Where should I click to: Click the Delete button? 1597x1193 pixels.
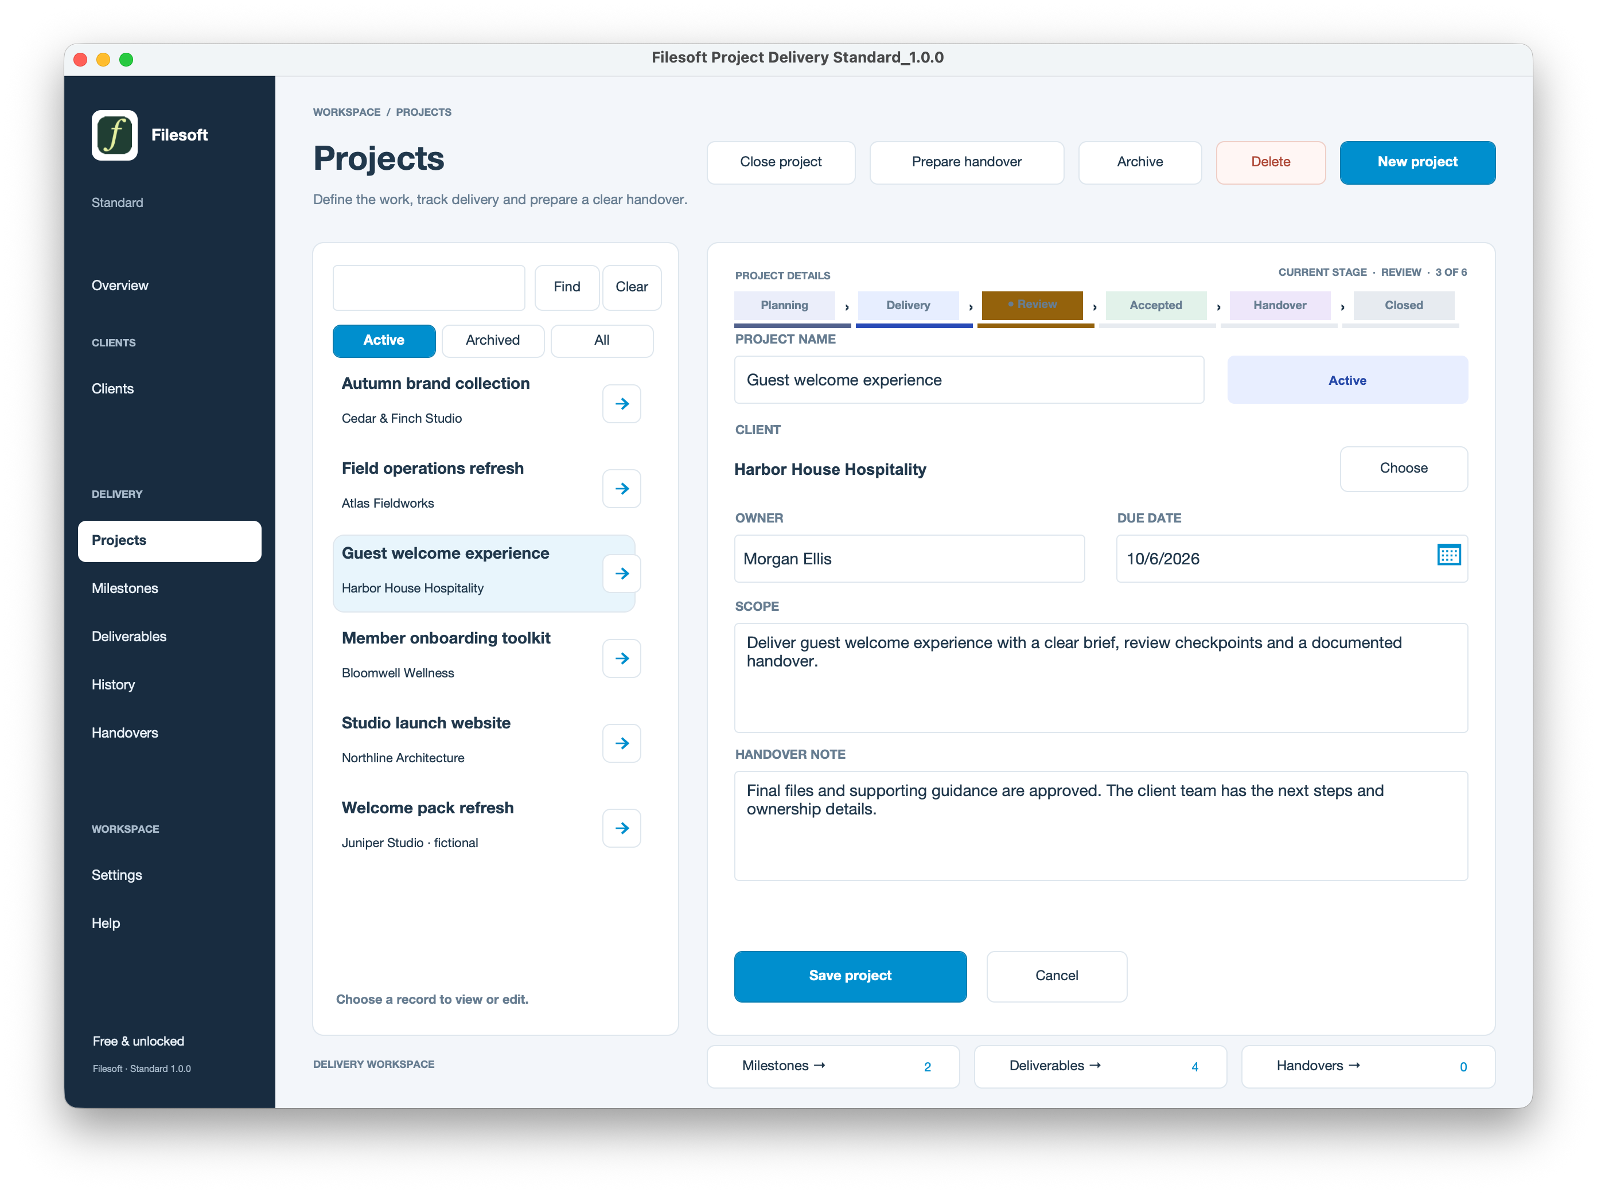pyautogui.click(x=1270, y=162)
